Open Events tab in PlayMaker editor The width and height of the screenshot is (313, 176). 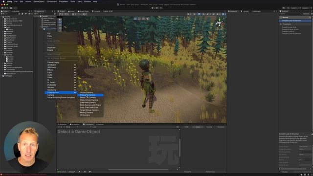pos(209,127)
